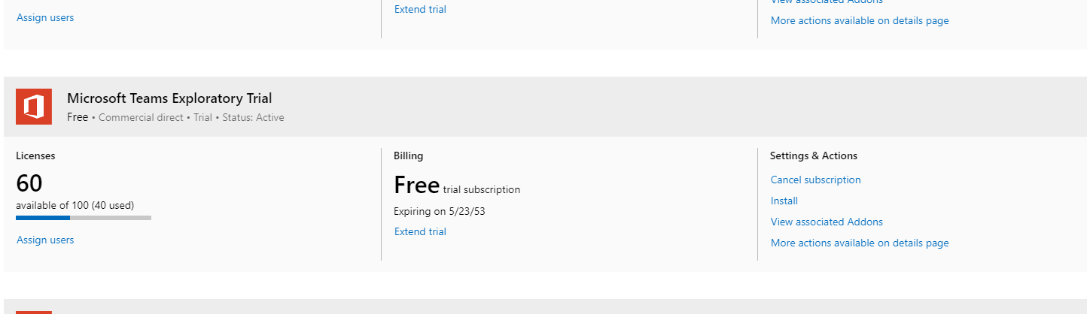Image resolution: width=1087 pixels, height=314 pixels.
Task: Click More actions available in the topmost card
Action: click(859, 20)
